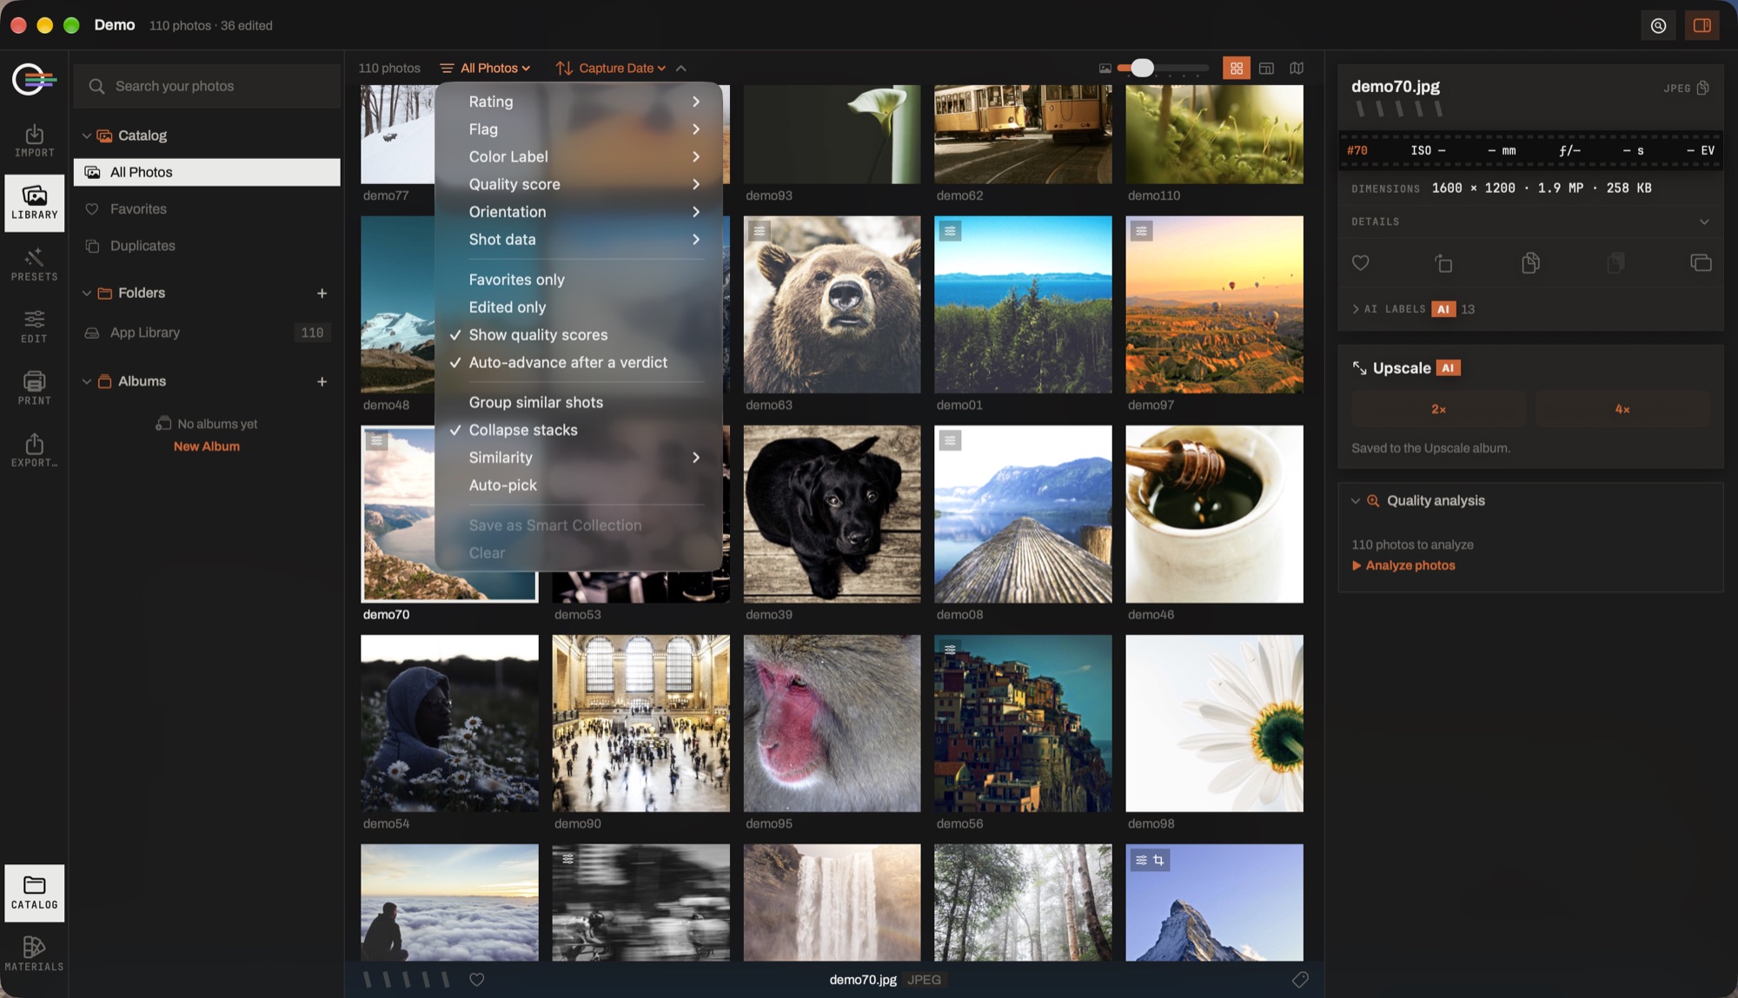Viewport: 1738px width, 998px height.
Task: Click the rotate icon in info panel
Action: (x=1443, y=262)
